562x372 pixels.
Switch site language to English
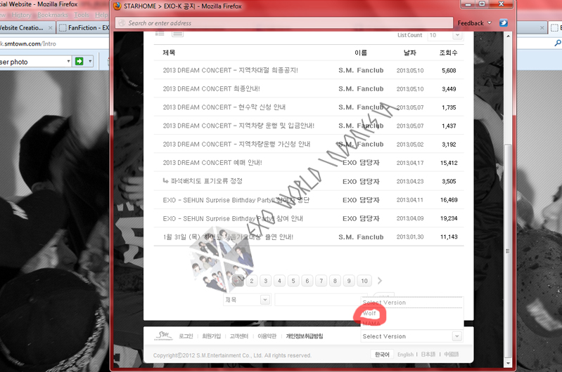point(405,354)
